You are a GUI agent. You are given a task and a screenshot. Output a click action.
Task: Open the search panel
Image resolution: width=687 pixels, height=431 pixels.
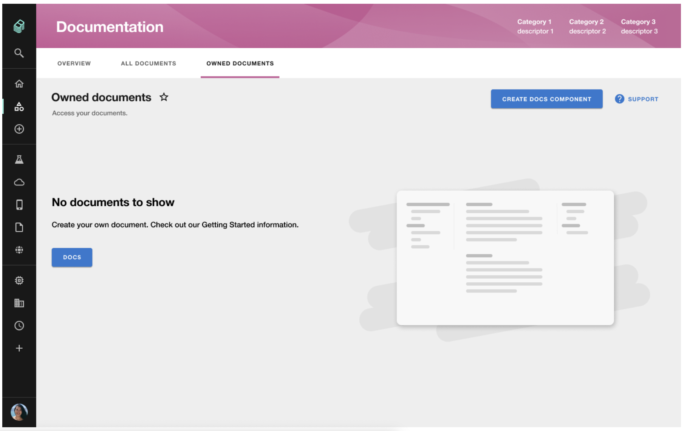[x=19, y=54]
